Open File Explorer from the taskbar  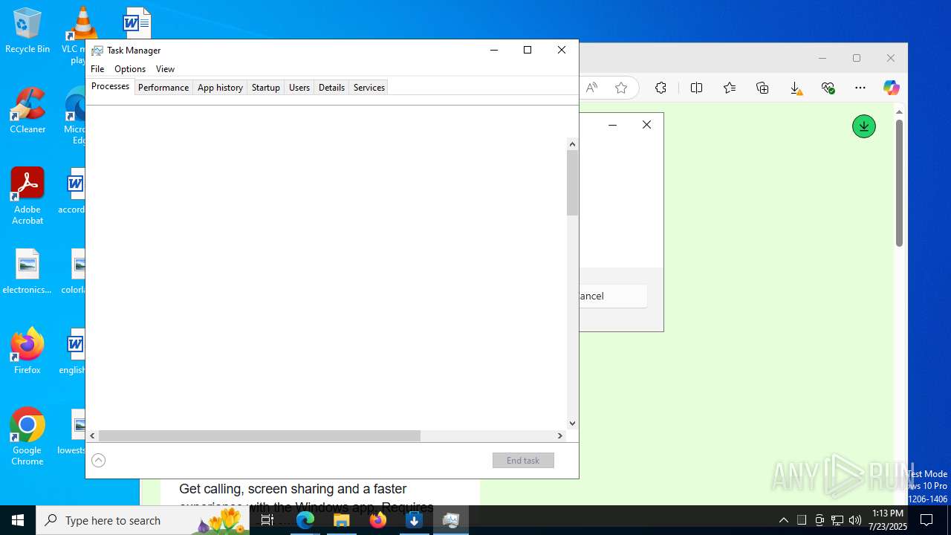(x=342, y=520)
